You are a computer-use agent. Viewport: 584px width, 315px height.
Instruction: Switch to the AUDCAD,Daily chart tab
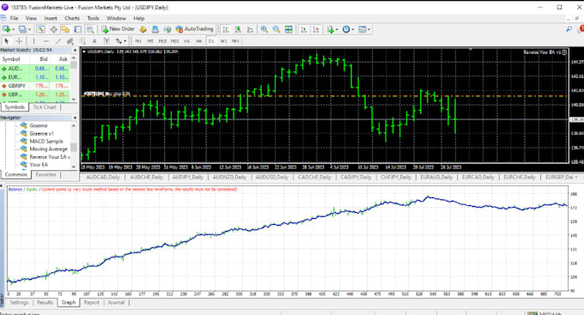coord(103,177)
